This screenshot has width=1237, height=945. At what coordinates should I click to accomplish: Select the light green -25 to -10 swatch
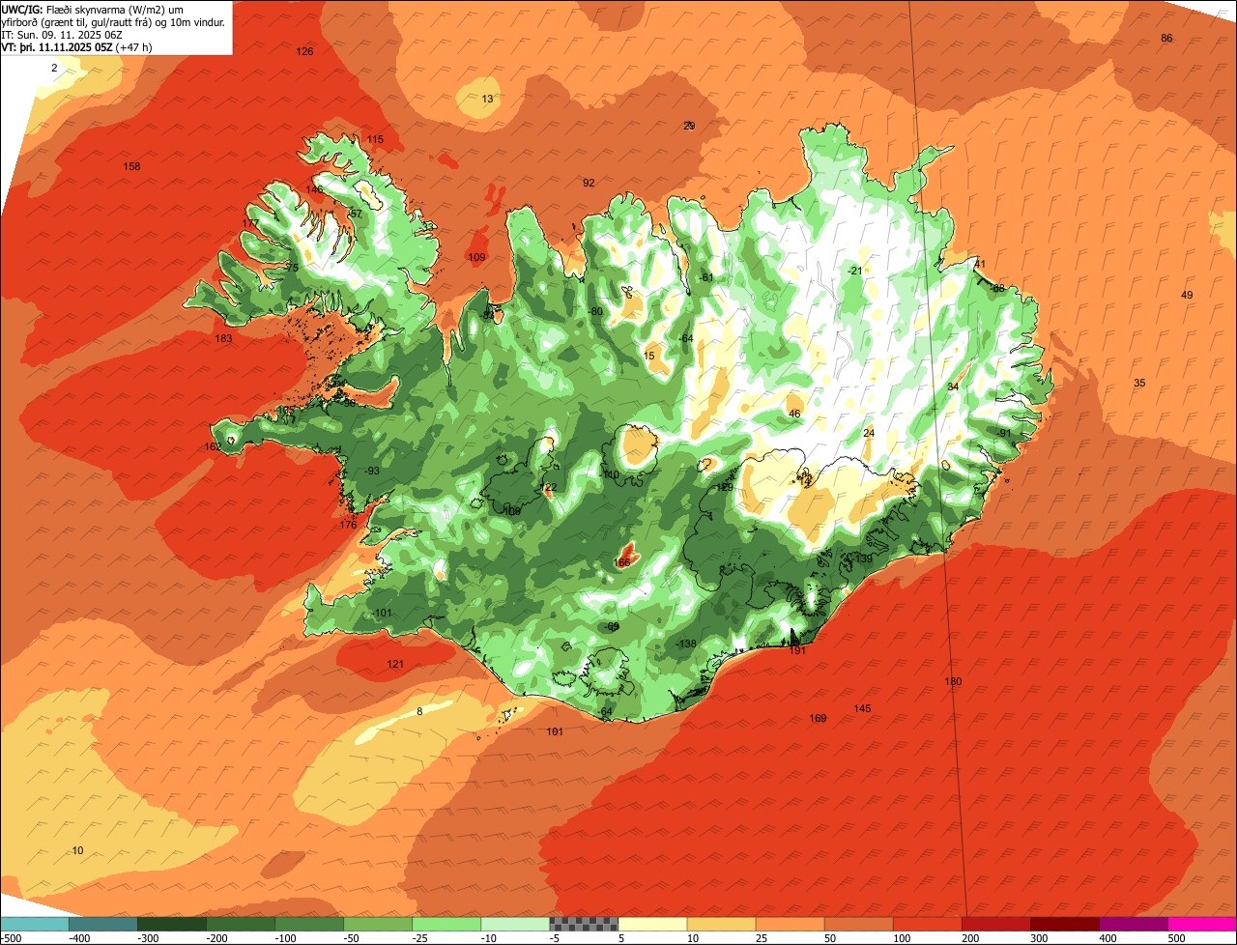tap(446, 924)
